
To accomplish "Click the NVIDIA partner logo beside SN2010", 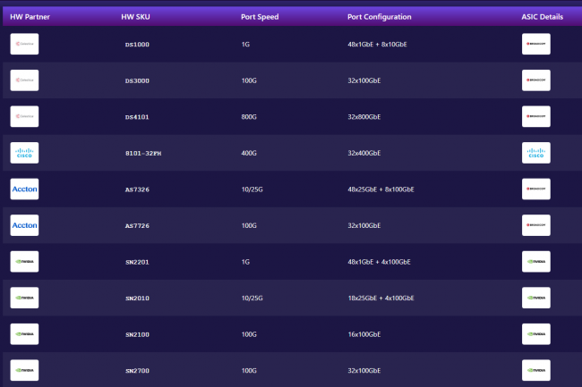I will [x=24, y=298].
